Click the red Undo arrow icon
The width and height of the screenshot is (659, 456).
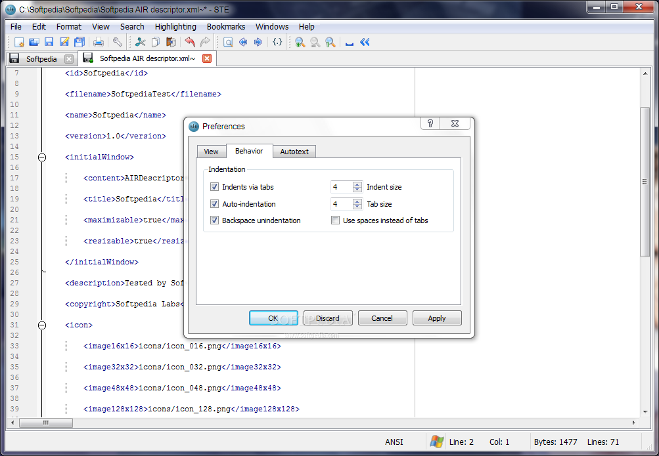[x=190, y=42]
